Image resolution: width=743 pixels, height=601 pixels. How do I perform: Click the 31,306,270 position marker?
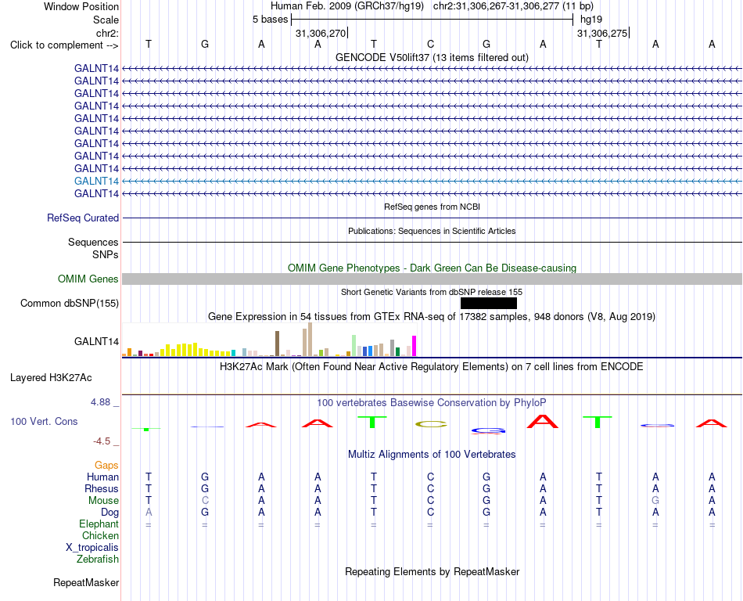(321, 33)
